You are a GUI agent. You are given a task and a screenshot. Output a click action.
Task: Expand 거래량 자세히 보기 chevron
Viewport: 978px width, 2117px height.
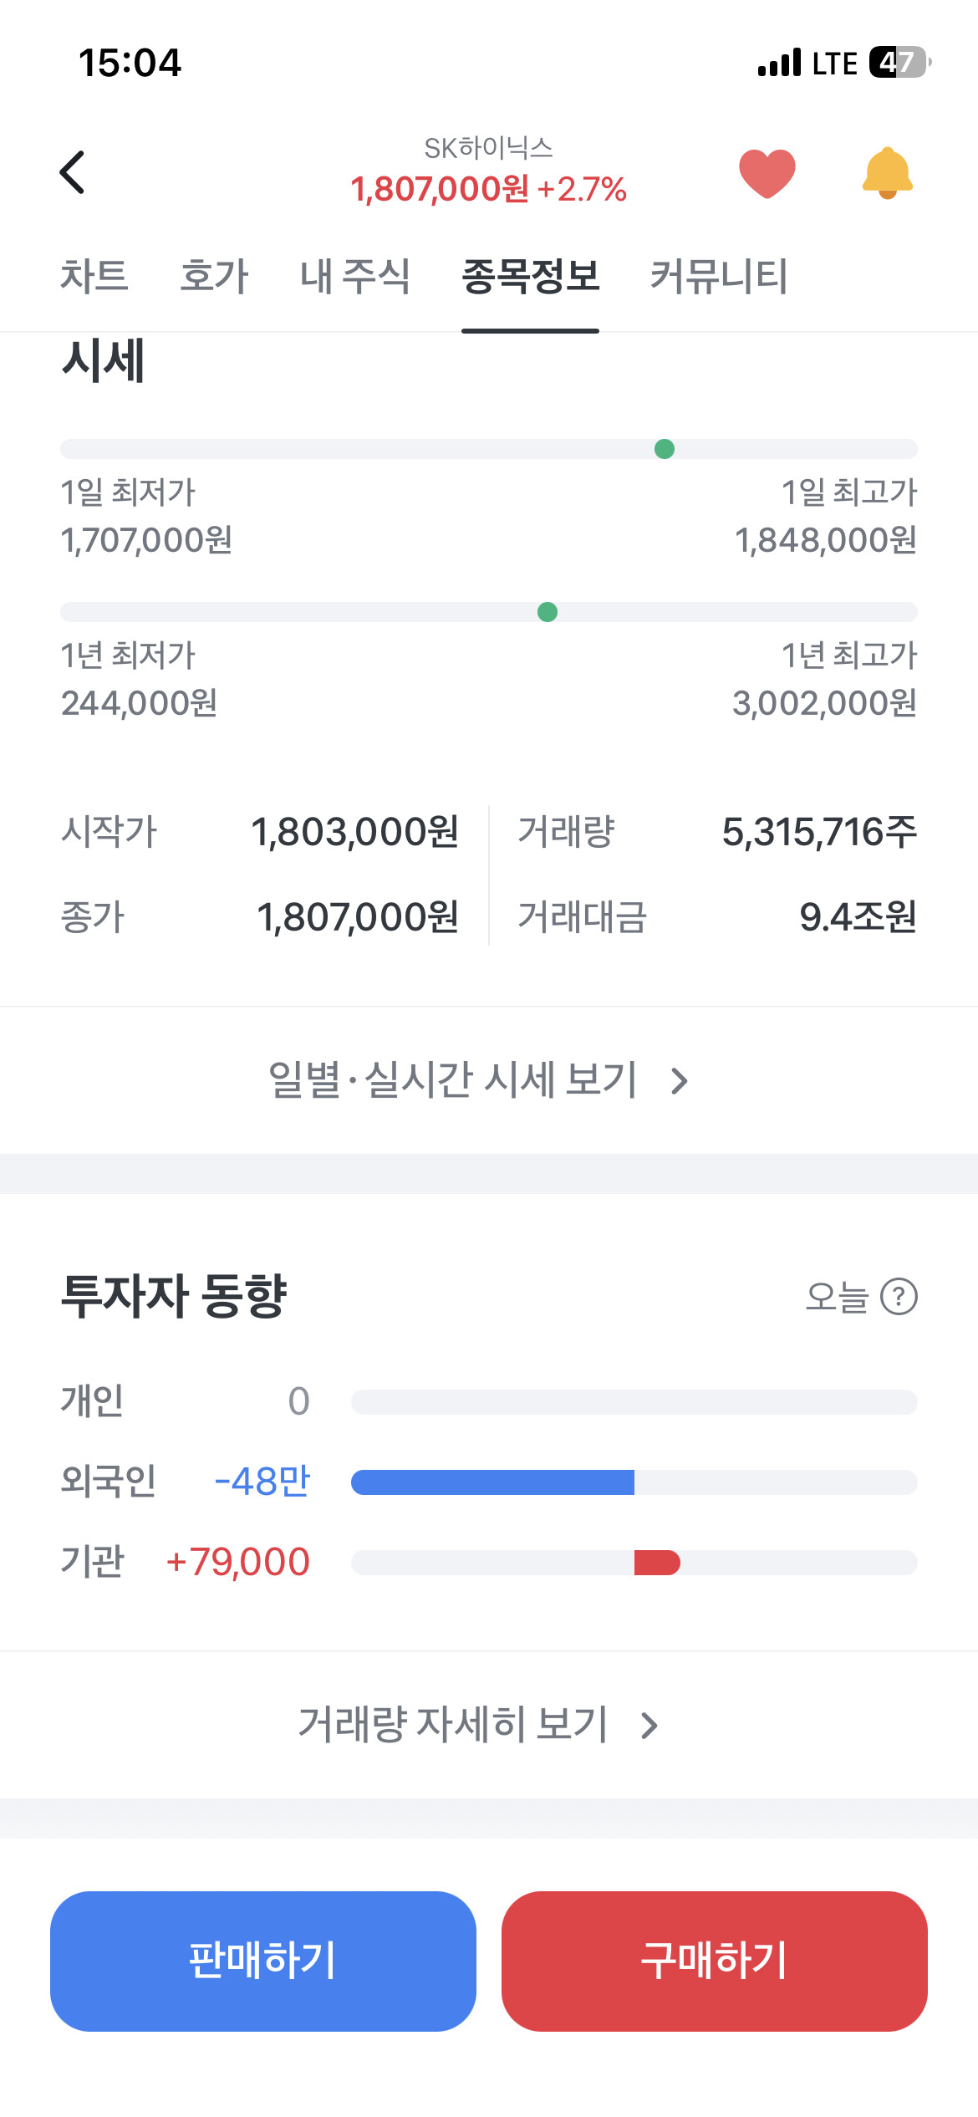tap(649, 1726)
